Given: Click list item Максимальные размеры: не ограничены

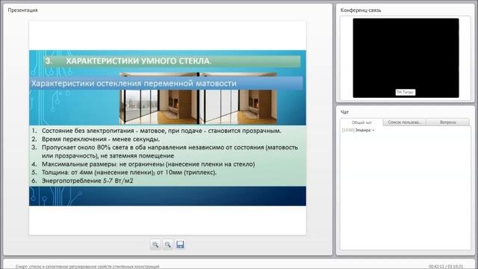Looking at the screenshot, I should coord(143,164).
